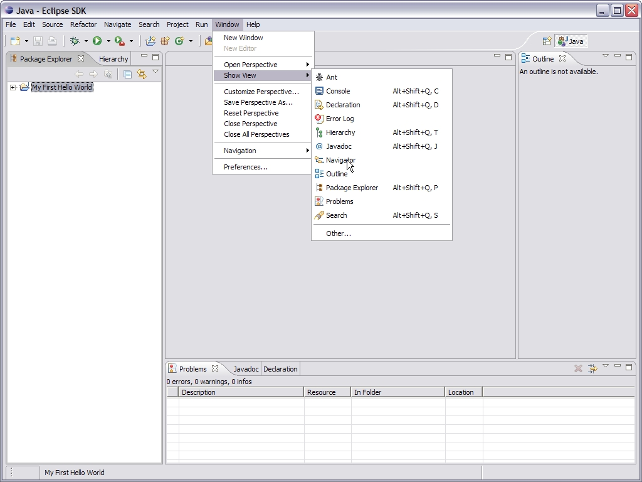The height and width of the screenshot is (482, 642).
Task: Click the green Run button icon
Action: pos(97,41)
